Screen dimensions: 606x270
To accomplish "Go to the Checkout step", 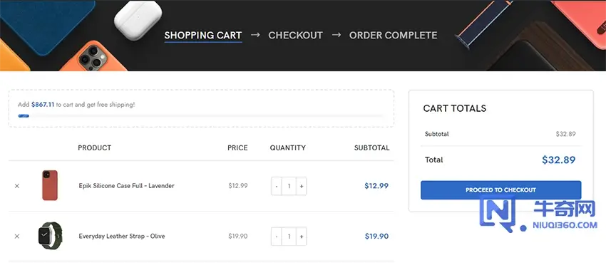I will tap(295, 35).
